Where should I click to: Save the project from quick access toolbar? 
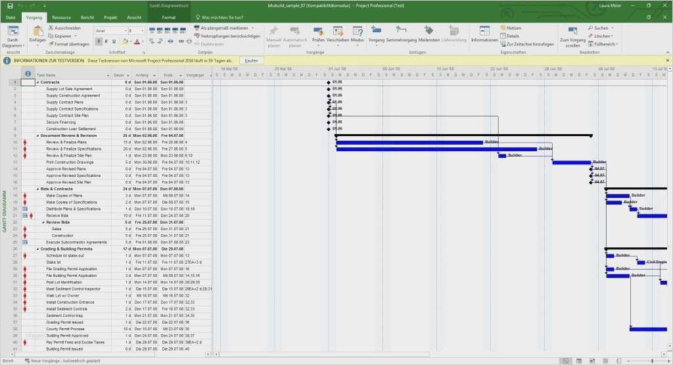[x=10, y=5]
